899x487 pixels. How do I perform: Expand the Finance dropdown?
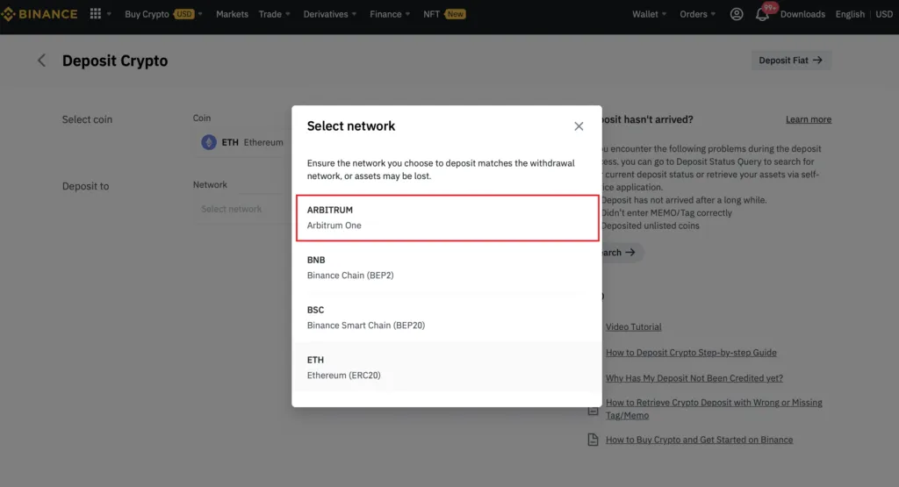(x=389, y=14)
